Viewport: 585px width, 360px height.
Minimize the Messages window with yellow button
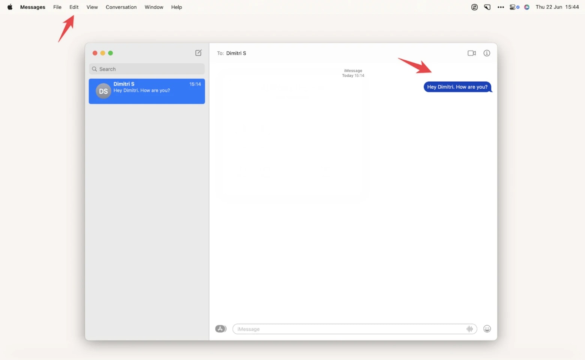click(x=103, y=53)
